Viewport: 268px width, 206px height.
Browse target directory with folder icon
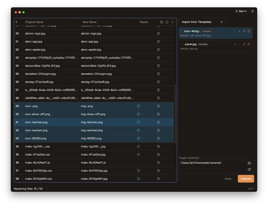point(249,163)
